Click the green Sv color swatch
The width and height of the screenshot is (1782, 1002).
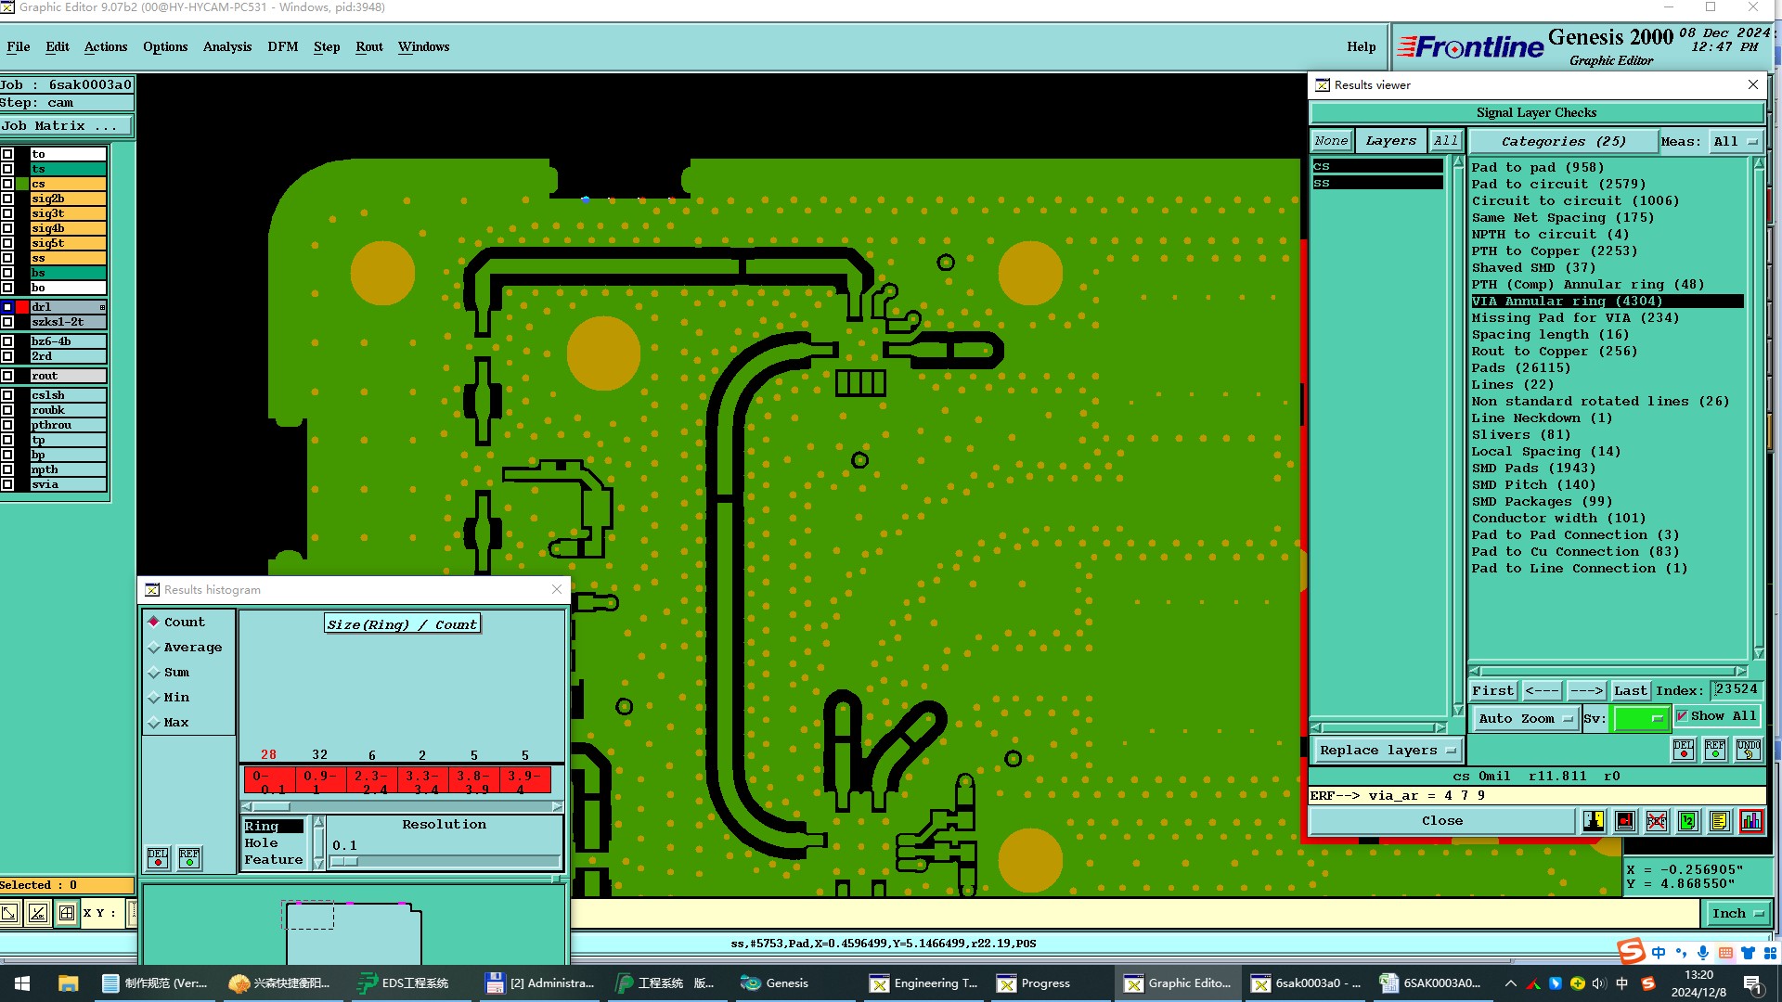(x=1640, y=718)
